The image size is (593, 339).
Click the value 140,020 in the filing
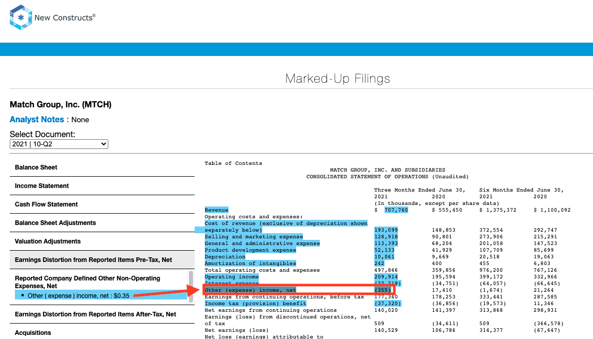pos(386,310)
